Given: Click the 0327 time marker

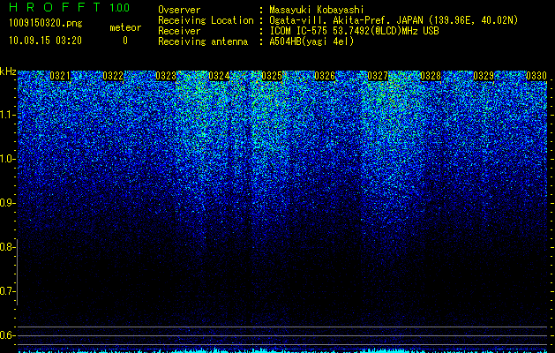Looking at the screenshot, I should 378,76.
